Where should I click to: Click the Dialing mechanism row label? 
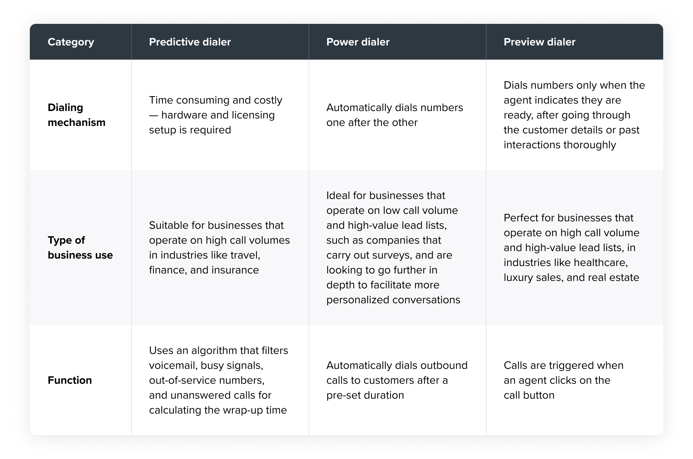coord(76,115)
